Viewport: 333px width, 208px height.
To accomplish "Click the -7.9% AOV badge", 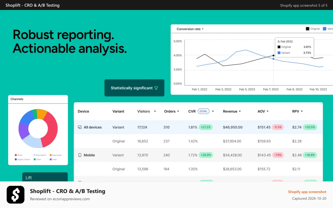I will (x=278, y=155).
